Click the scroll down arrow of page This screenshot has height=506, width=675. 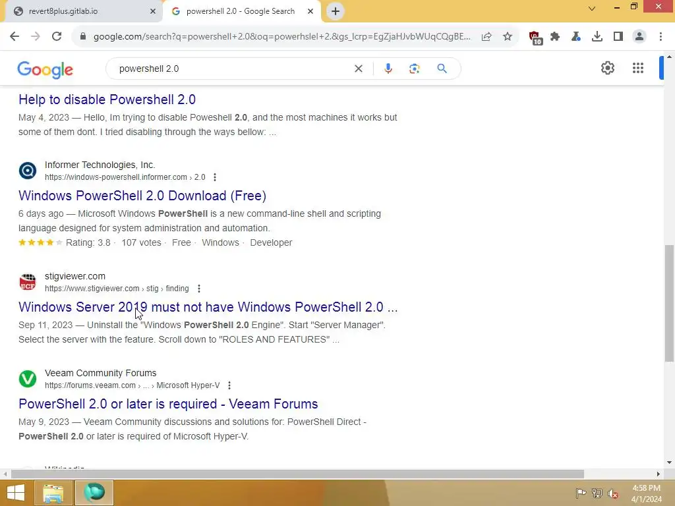669,463
